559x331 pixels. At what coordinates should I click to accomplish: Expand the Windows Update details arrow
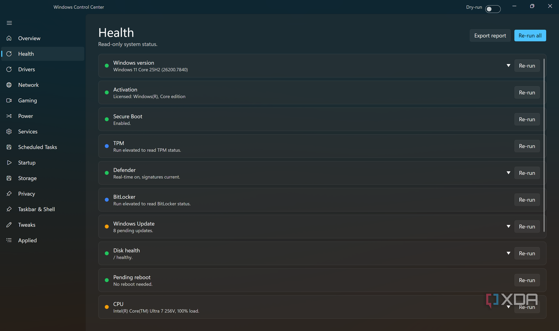[509, 226]
